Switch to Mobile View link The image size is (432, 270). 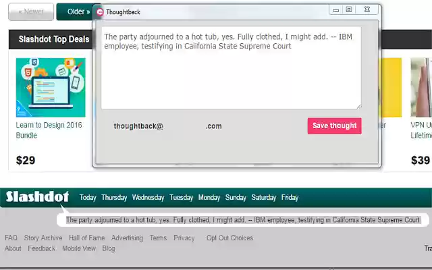79,248
